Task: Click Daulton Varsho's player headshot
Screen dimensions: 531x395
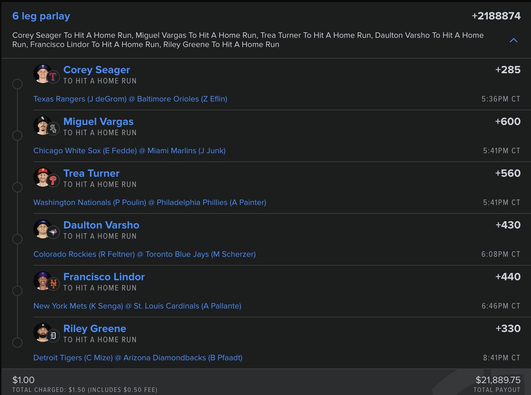Action: [x=42, y=229]
